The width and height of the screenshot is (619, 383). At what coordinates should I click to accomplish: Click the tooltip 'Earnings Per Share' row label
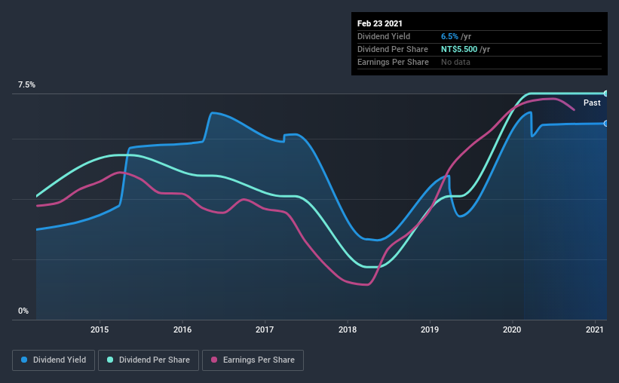click(393, 62)
